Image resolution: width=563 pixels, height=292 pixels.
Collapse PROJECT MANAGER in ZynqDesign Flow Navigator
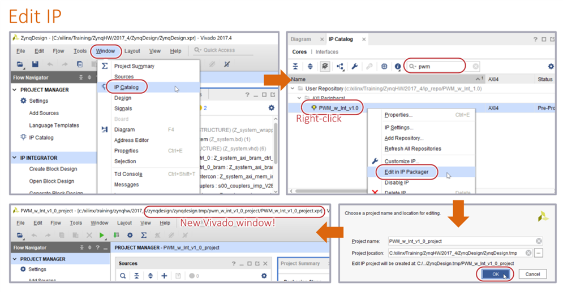[15, 90]
